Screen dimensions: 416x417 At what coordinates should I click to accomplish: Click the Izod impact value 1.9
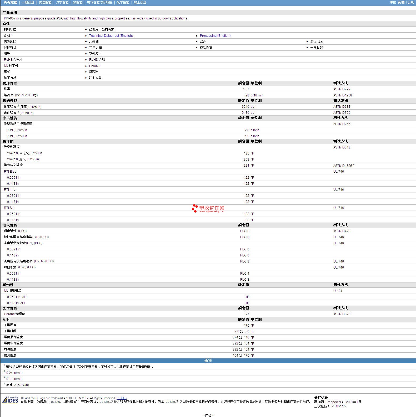tap(247, 136)
